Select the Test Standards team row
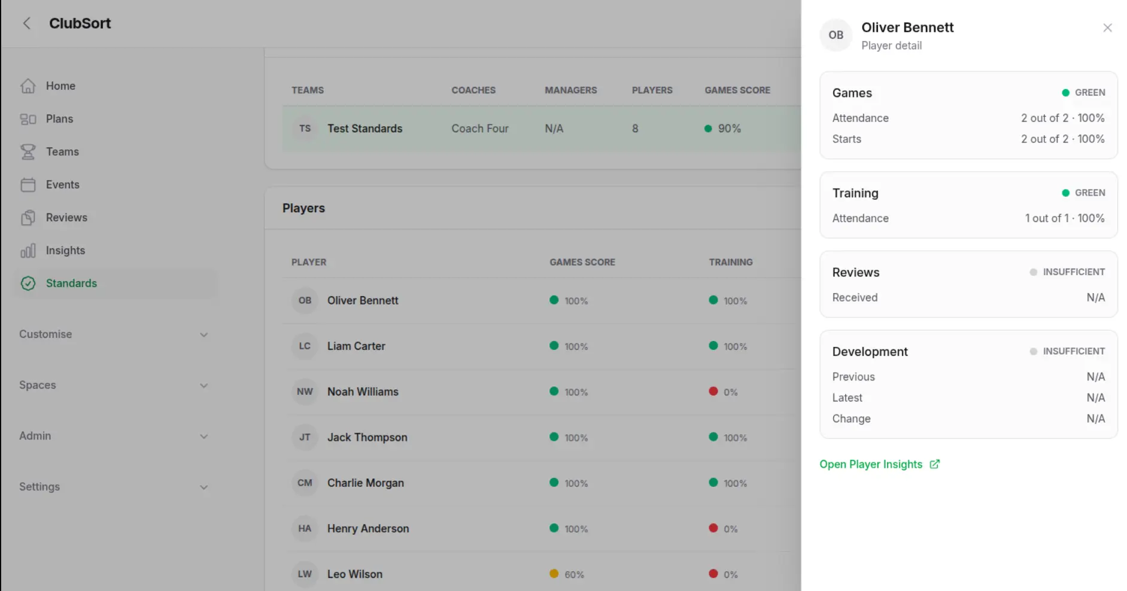The width and height of the screenshot is (1127, 591). point(541,129)
